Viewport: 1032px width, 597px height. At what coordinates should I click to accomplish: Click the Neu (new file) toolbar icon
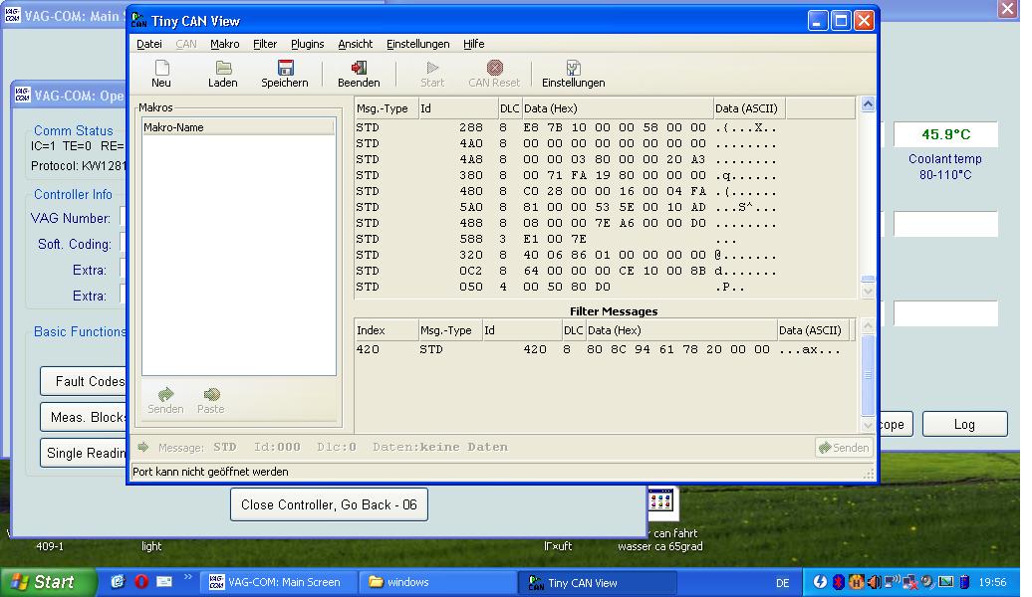(x=161, y=68)
